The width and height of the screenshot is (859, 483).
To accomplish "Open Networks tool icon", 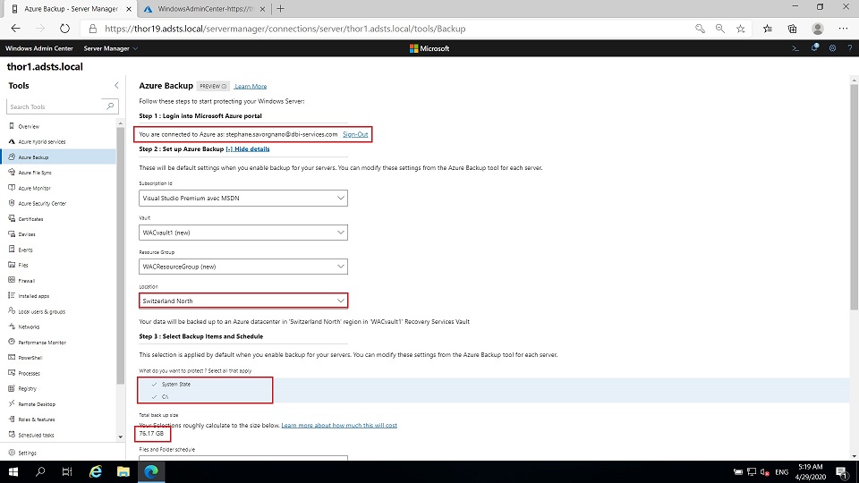I will click(12, 326).
